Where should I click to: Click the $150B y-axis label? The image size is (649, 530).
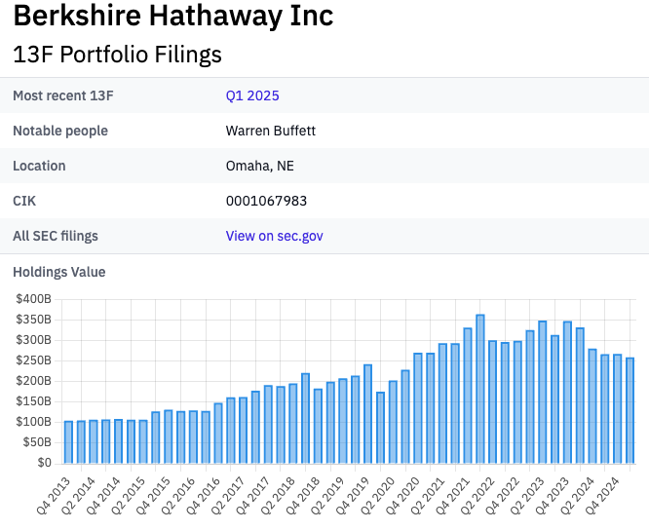pyautogui.click(x=33, y=401)
